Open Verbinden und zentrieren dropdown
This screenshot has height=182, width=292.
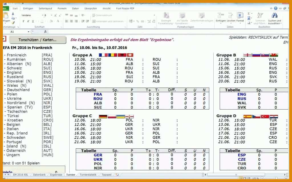[x=125, y=21]
